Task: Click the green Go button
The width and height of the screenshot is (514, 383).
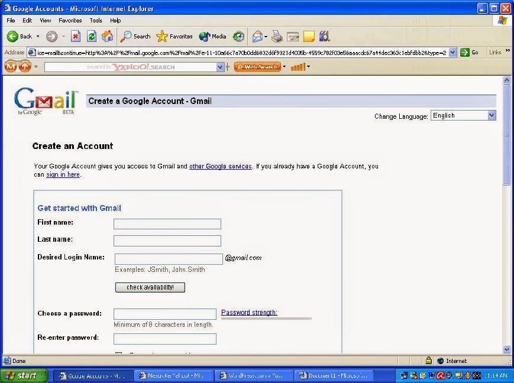Action: 469,53
